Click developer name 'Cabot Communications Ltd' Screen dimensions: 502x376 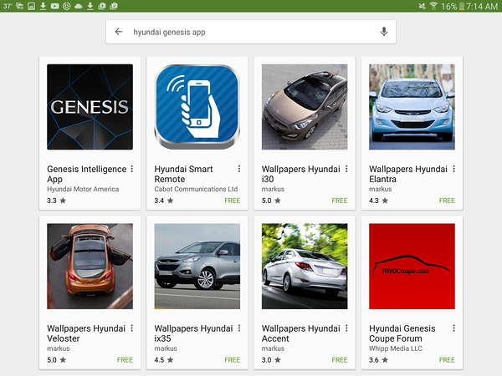coord(196,189)
